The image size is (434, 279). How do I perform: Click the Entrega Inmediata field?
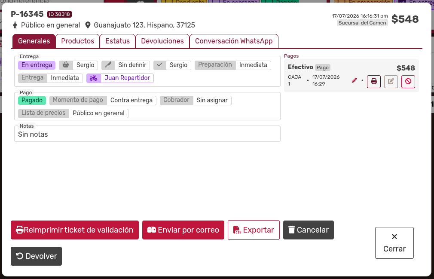50,78
